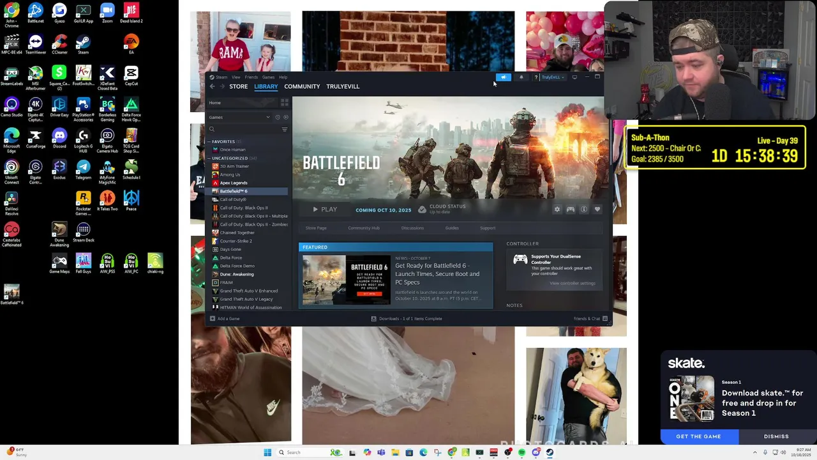This screenshot has height=460, width=817.
Task: Switch to the collections grid view icon
Action: [x=285, y=102]
